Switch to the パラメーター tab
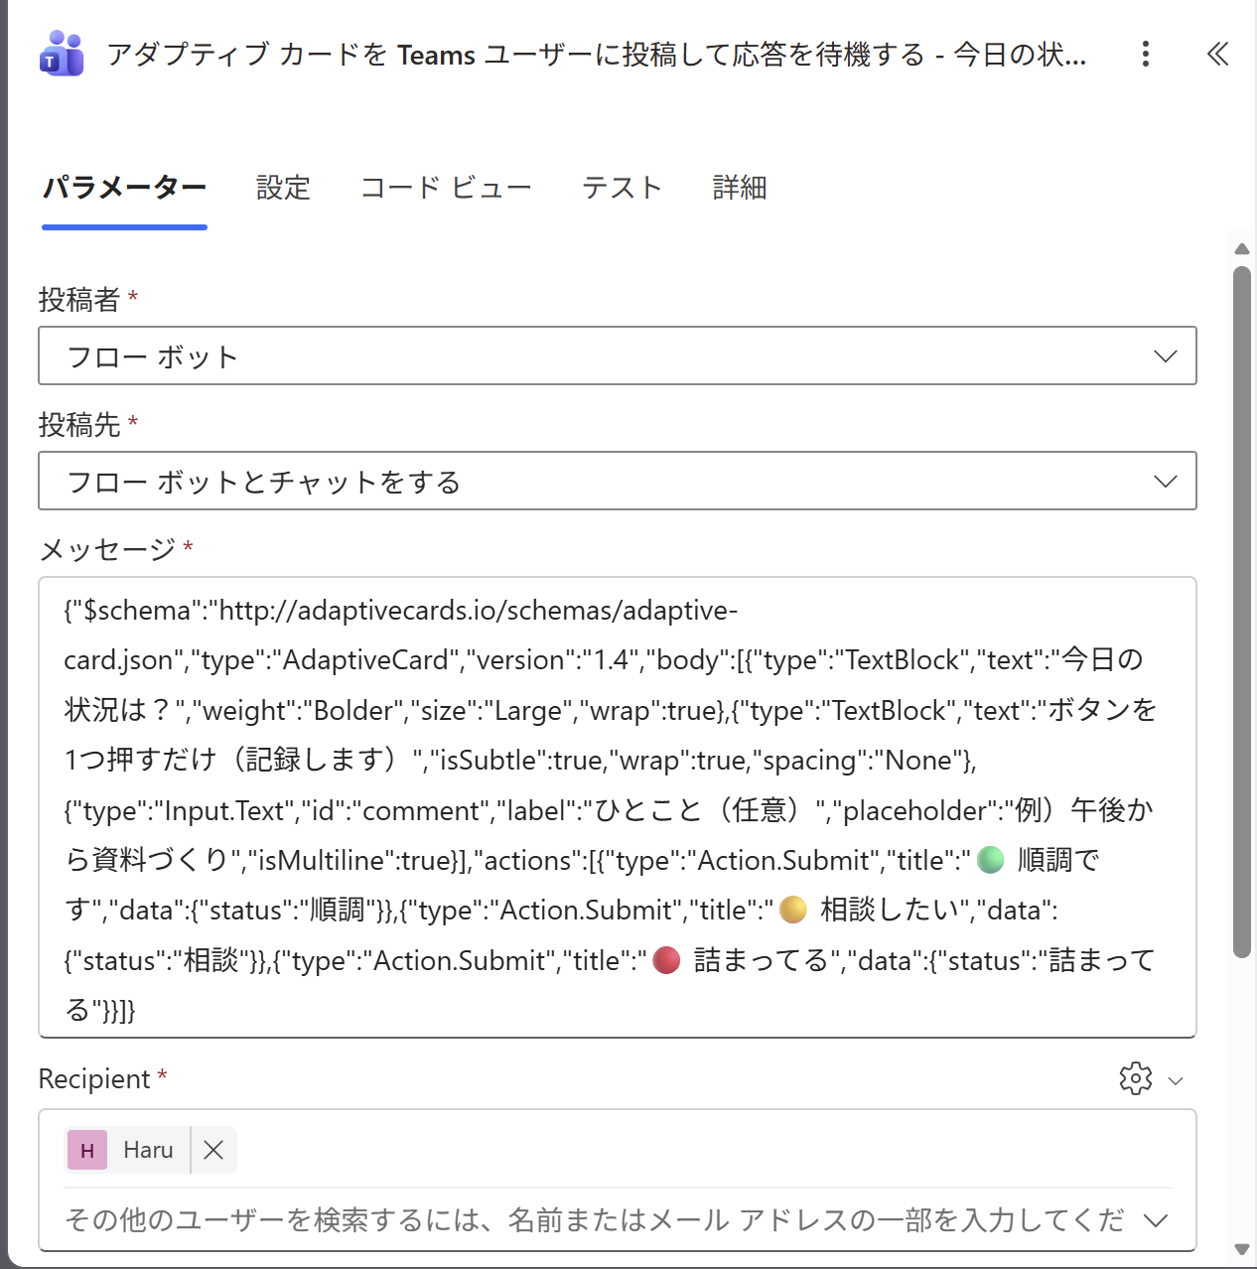Image resolution: width=1257 pixels, height=1269 pixels. [124, 187]
